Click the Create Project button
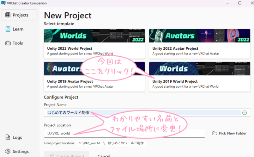Screen dimensions: 254x157 click(66, 155)
